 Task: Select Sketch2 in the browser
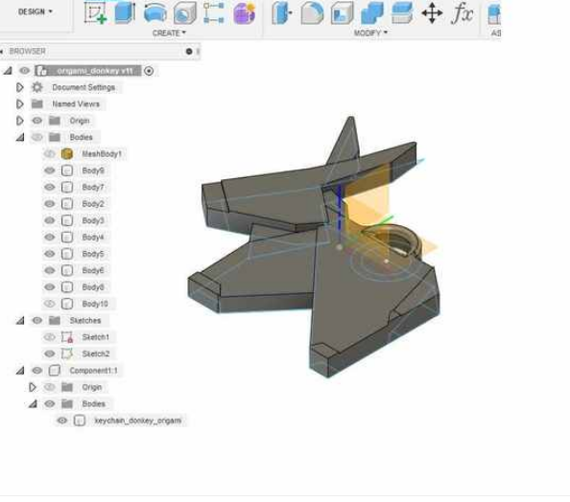pyautogui.click(x=96, y=354)
